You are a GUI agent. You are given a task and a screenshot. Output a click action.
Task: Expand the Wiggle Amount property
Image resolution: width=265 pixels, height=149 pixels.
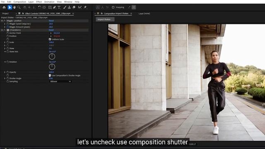5,27
